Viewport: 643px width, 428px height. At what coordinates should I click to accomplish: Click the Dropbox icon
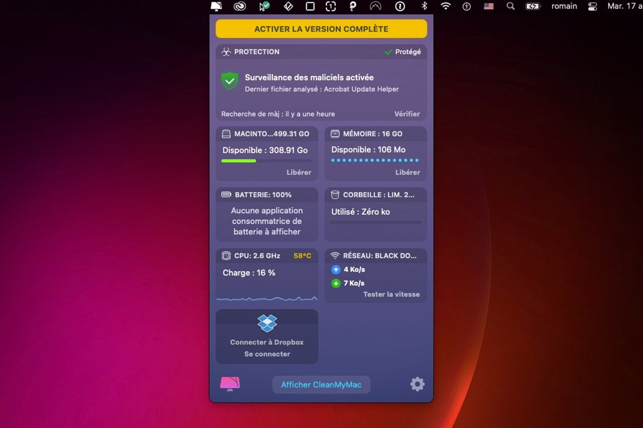click(x=267, y=322)
